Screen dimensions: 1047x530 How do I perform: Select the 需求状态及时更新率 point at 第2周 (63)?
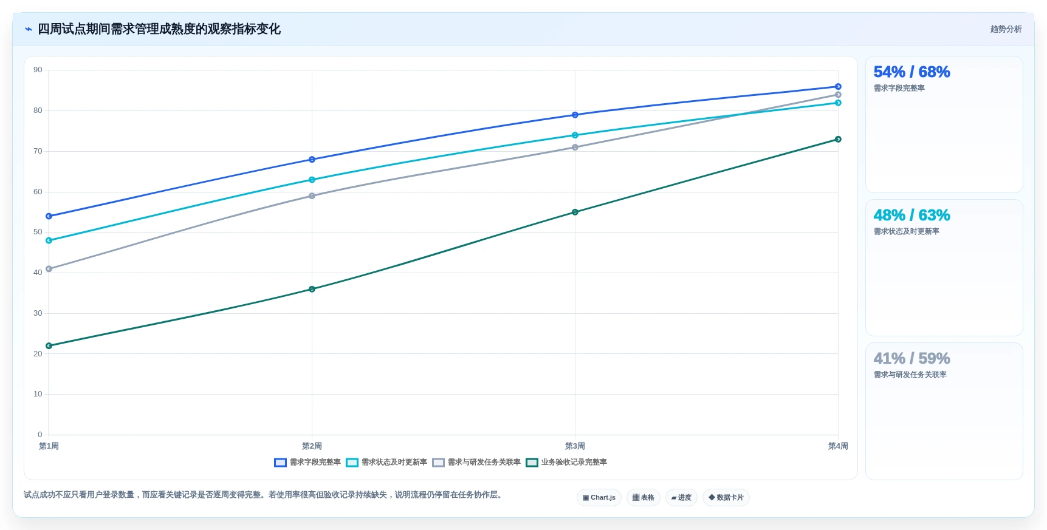pos(312,180)
